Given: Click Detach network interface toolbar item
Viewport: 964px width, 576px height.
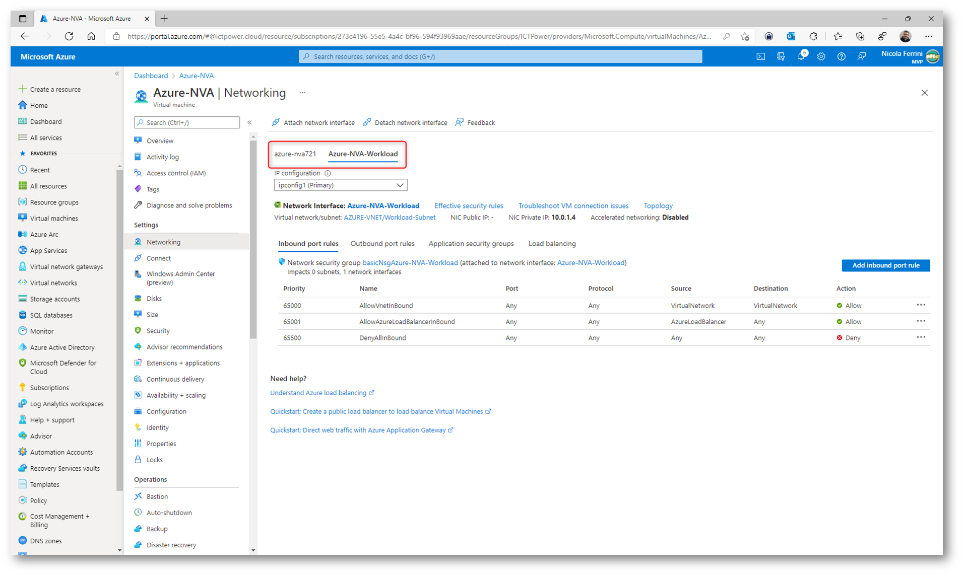Looking at the screenshot, I should (x=405, y=122).
